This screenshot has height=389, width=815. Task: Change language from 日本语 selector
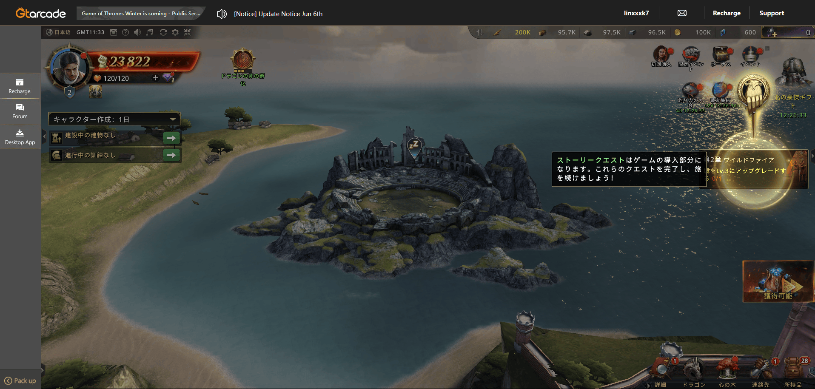(58, 32)
